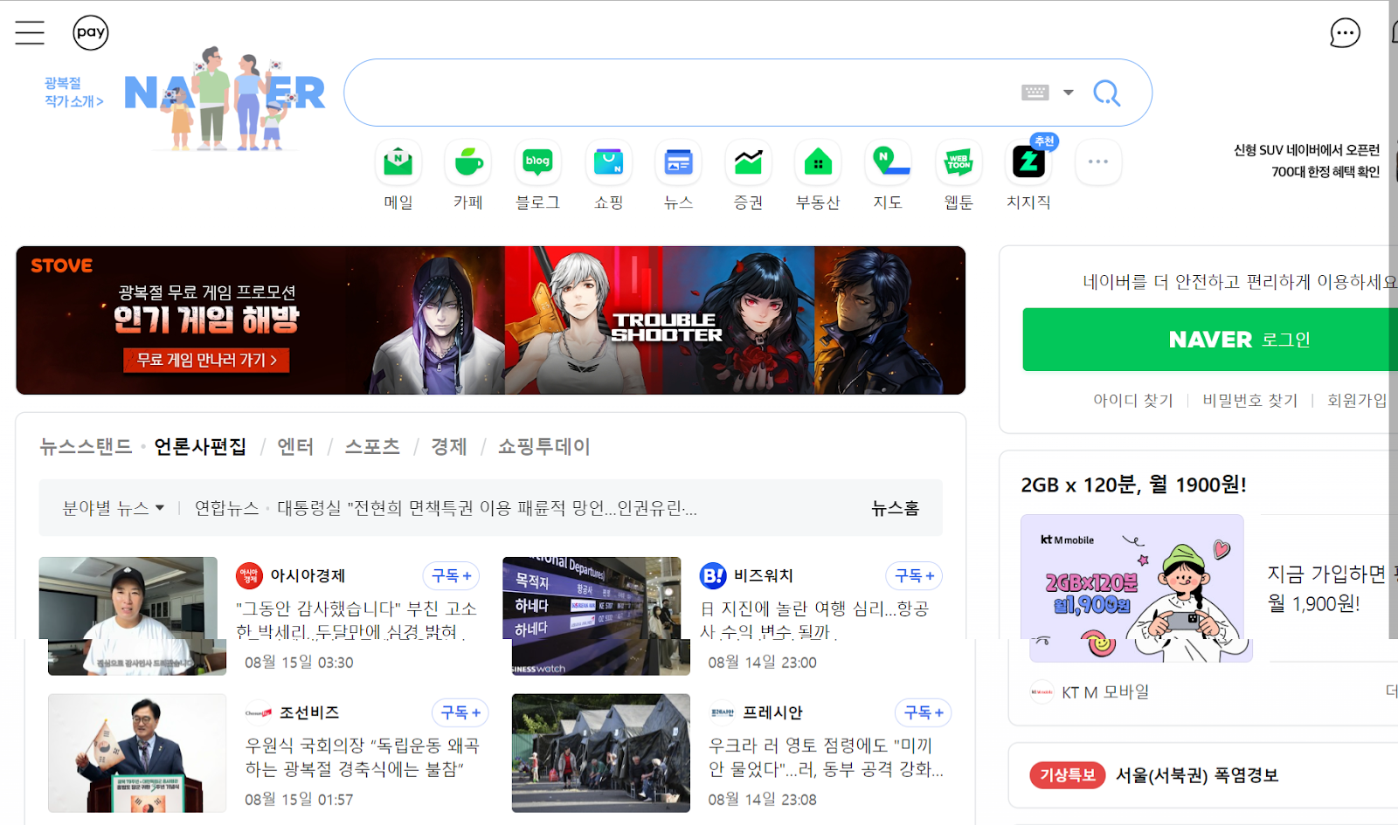Expand the 분야별 뉴스 dropdown
The image size is (1398, 825).
pos(113,508)
